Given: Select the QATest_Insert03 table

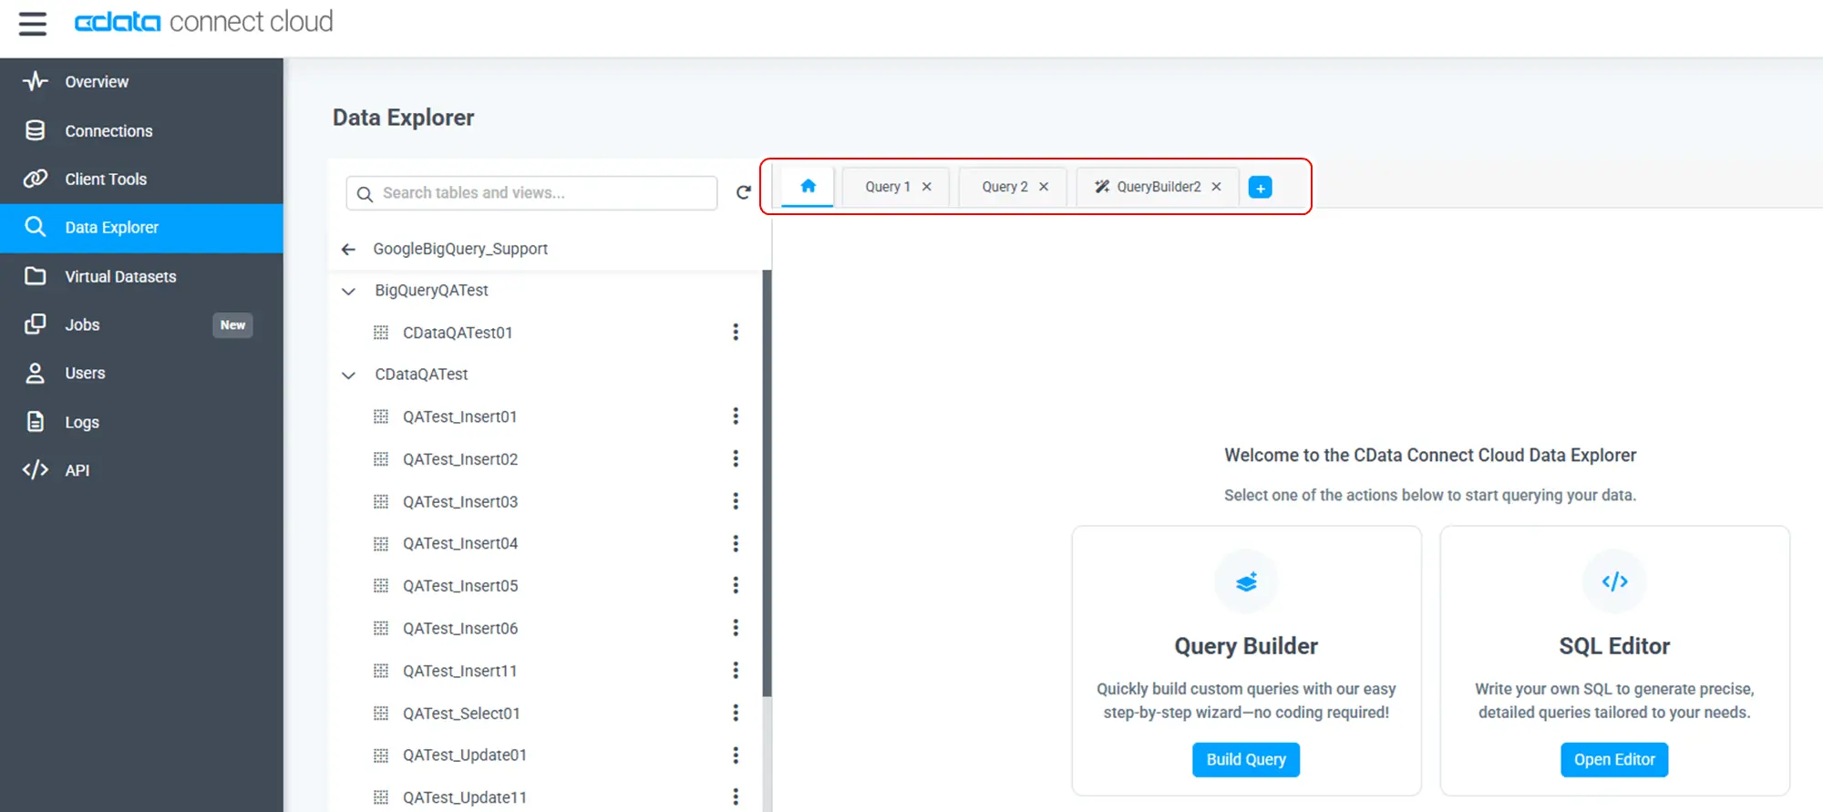Looking at the screenshot, I should [x=460, y=501].
